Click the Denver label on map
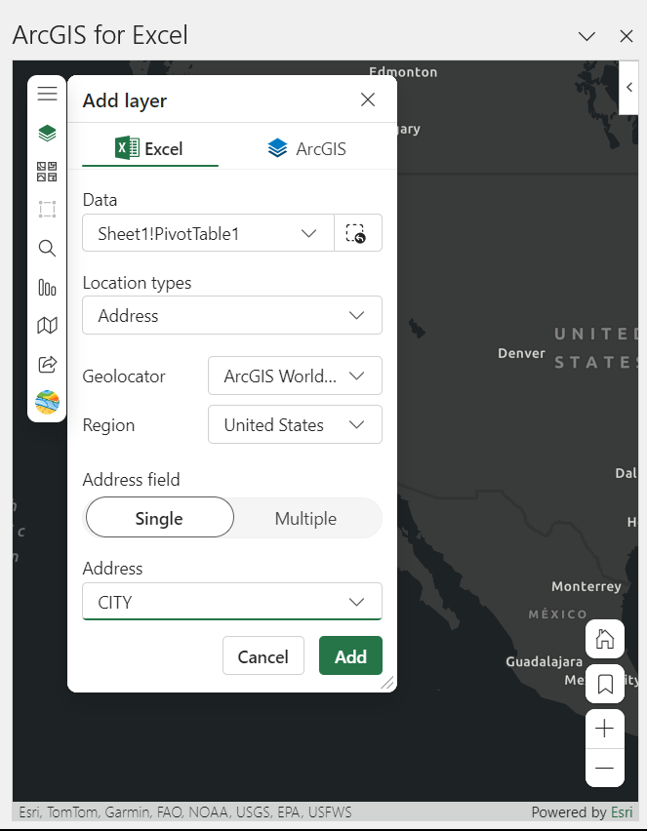Image resolution: width=647 pixels, height=831 pixels. point(521,353)
